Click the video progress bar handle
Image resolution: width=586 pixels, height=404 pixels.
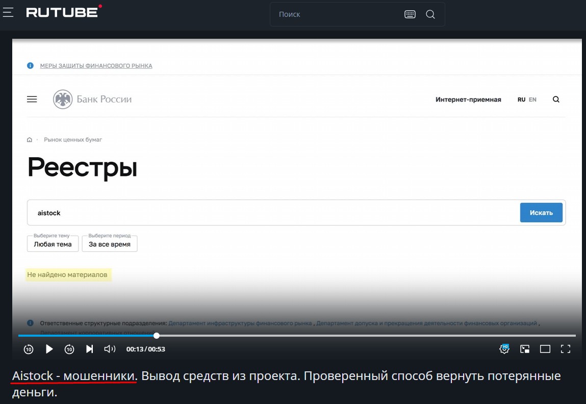(157, 336)
